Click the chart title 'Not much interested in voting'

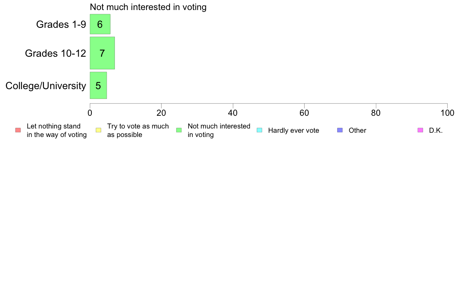[148, 7]
